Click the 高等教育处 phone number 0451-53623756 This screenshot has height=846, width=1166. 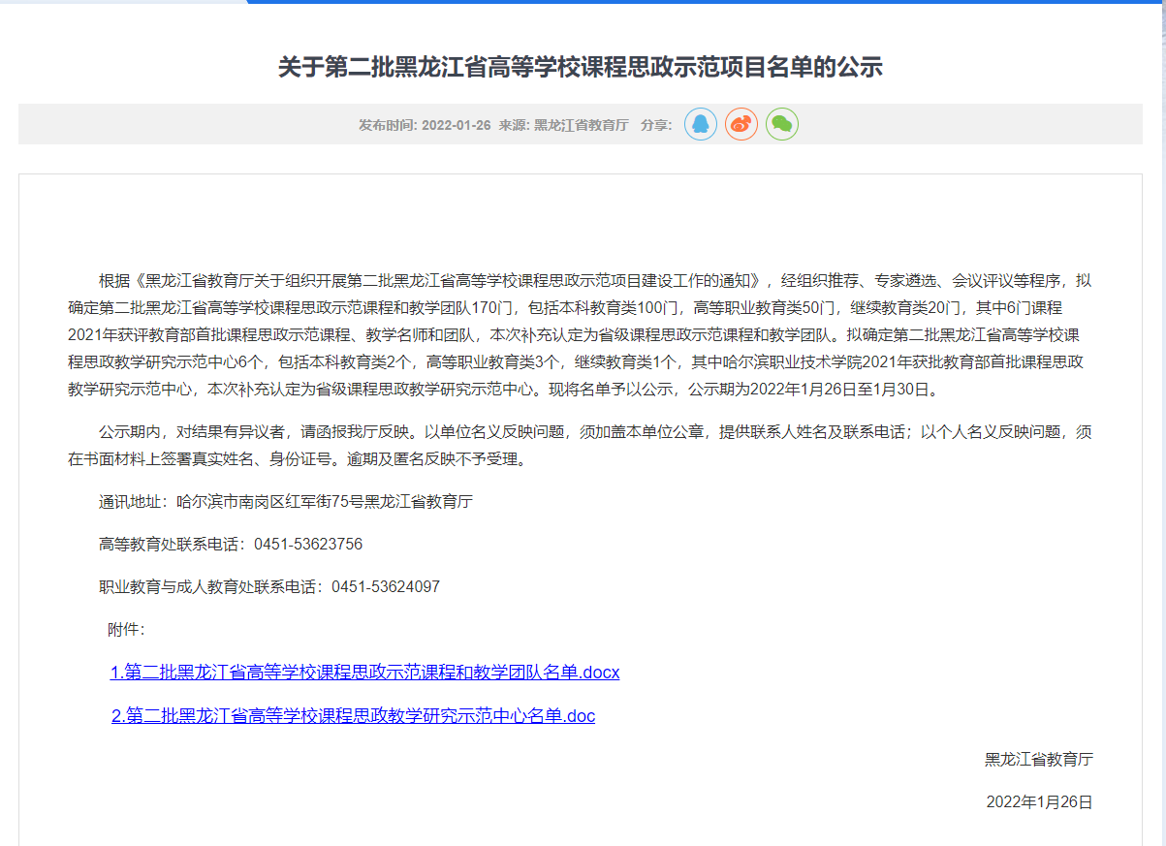308,545
